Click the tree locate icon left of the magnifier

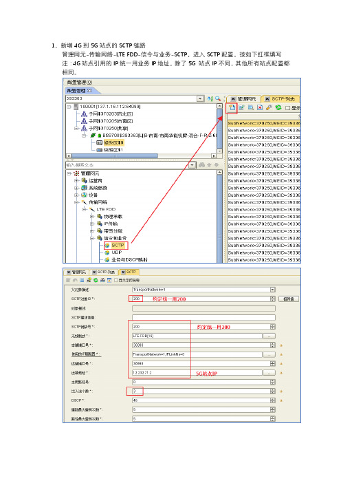click(210, 98)
